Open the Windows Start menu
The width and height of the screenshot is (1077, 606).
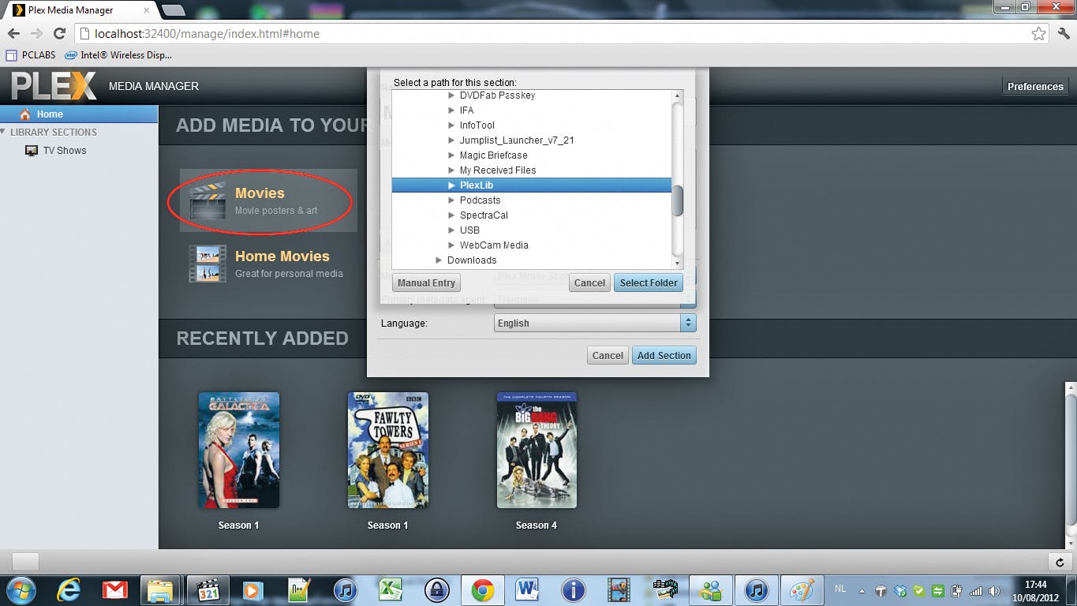(20, 589)
